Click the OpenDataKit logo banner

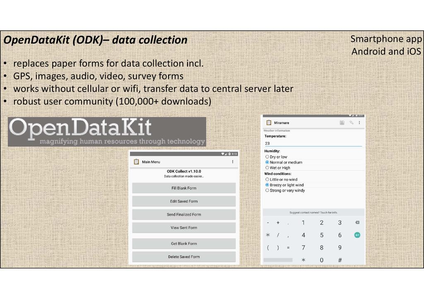(107, 132)
